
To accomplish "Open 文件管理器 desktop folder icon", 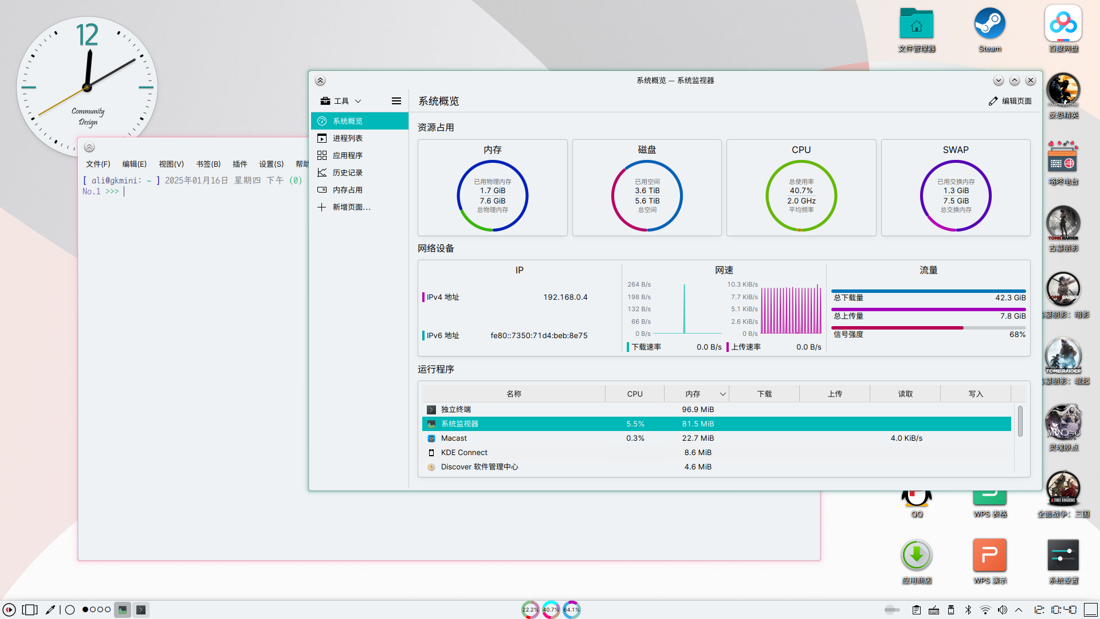I will [x=917, y=30].
